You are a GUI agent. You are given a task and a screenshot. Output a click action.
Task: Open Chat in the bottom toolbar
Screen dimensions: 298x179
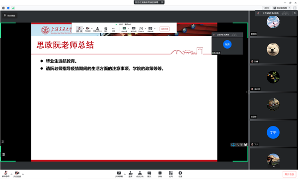click(149, 174)
